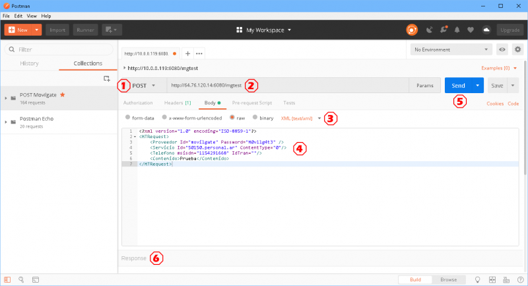528x286 pixels.
Task: Open the Examples (0) dropdown
Action: 499,68
